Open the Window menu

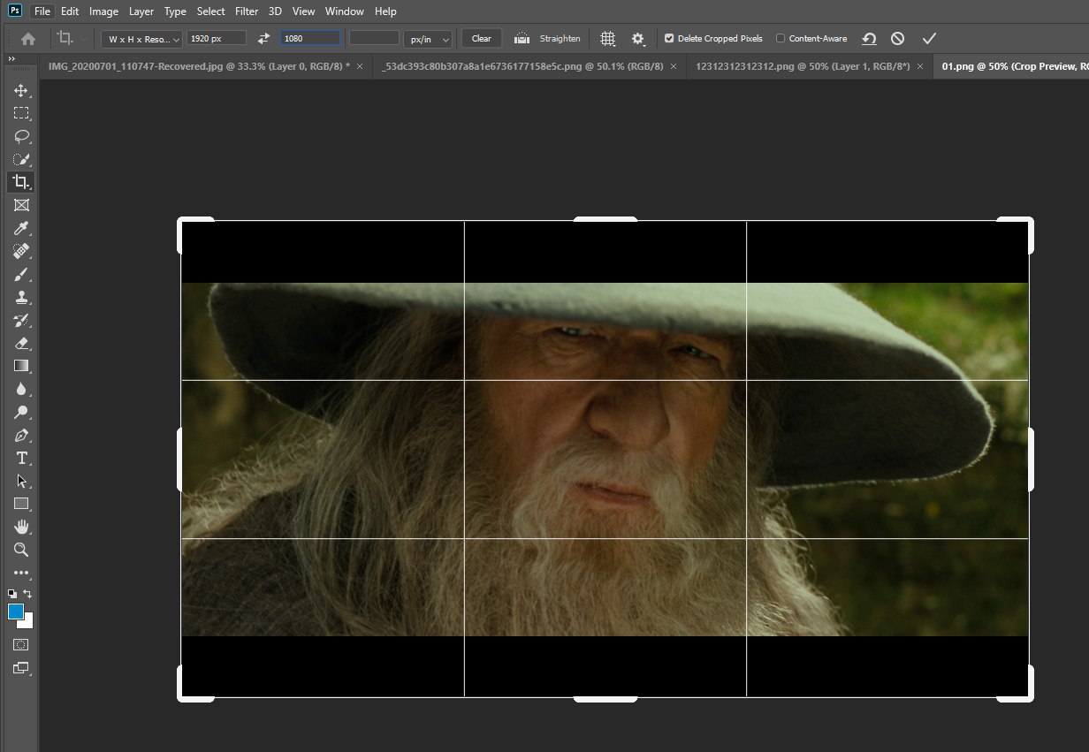click(344, 11)
